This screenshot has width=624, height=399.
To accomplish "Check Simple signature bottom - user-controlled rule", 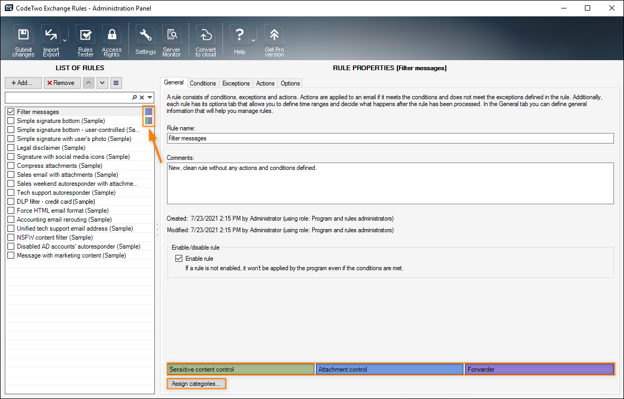I will [x=11, y=130].
